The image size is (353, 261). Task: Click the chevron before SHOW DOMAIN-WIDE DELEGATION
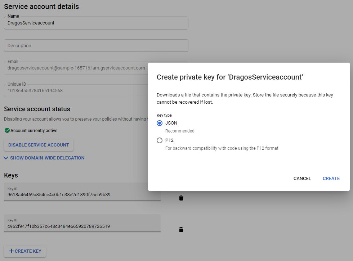(6, 158)
